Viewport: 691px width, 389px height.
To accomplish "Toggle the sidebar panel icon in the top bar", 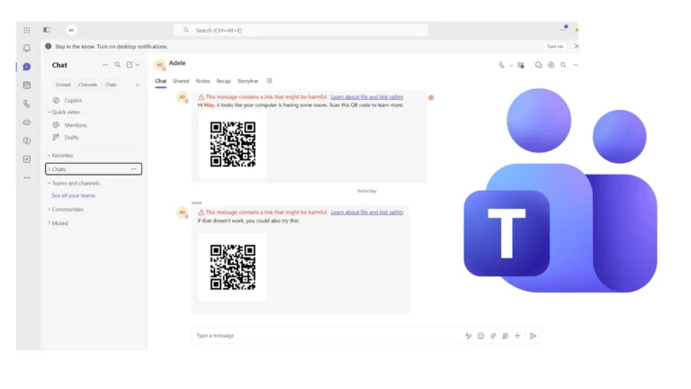I will (x=47, y=30).
